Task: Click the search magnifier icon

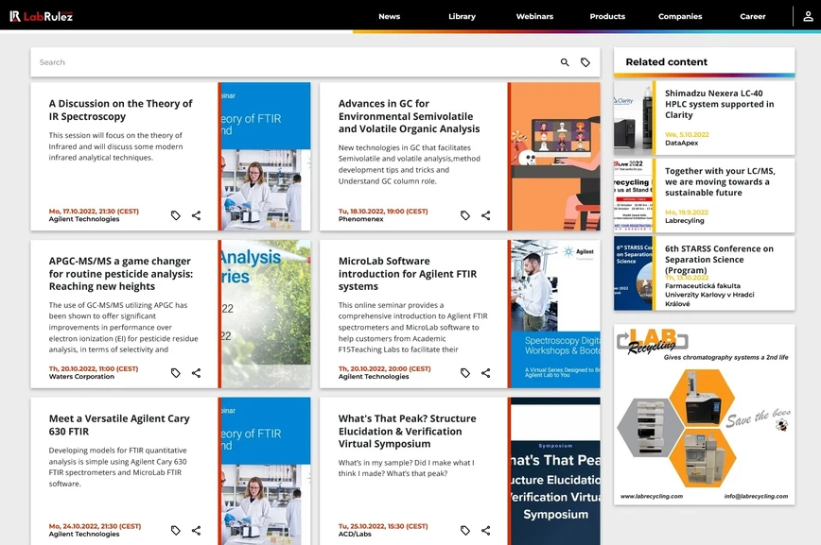Action: [x=565, y=62]
